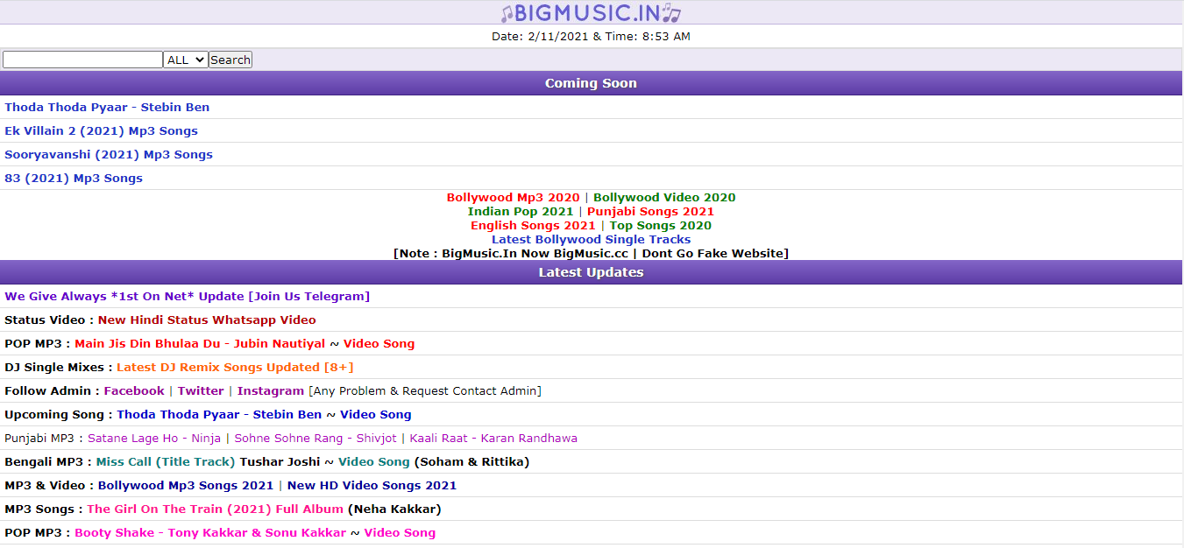Image resolution: width=1184 pixels, height=548 pixels.
Task: Open Video Song in Upcoming Song row
Action: 375,415
